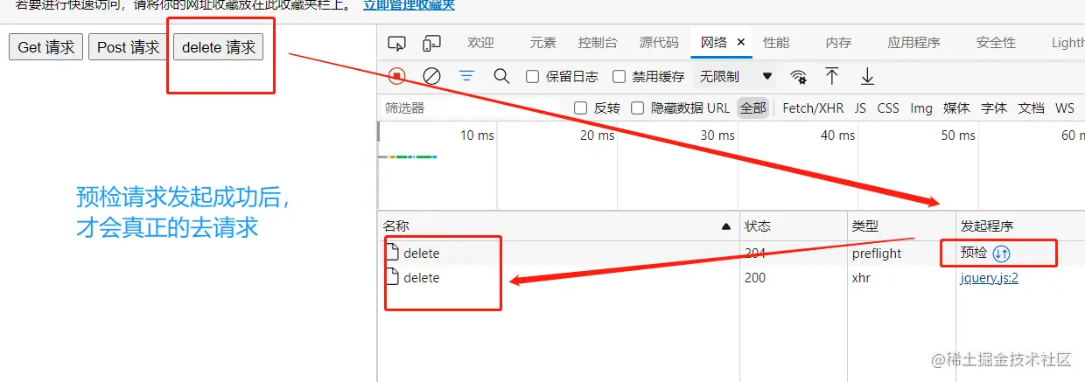Click the preflight type cell
Image resolution: width=1085 pixels, height=382 pixels.
pos(876,254)
